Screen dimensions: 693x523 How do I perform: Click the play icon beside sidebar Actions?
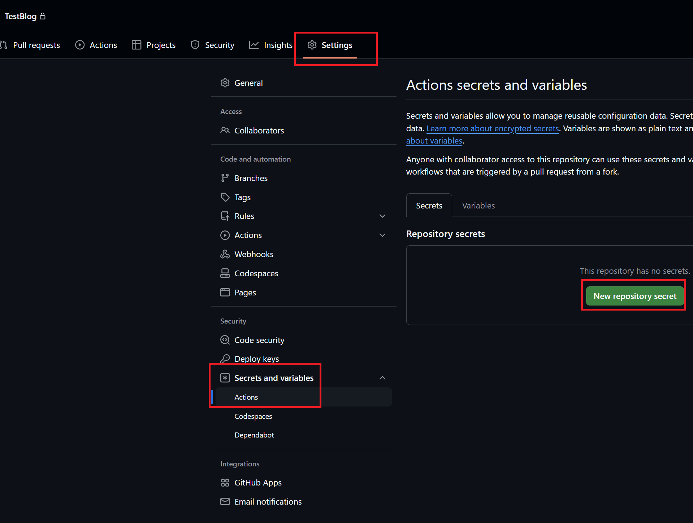pos(225,235)
